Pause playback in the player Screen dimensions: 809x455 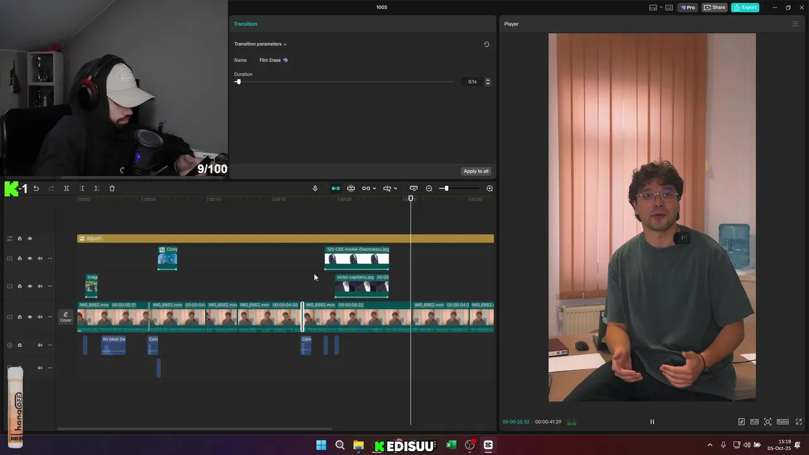[x=652, y=422]
